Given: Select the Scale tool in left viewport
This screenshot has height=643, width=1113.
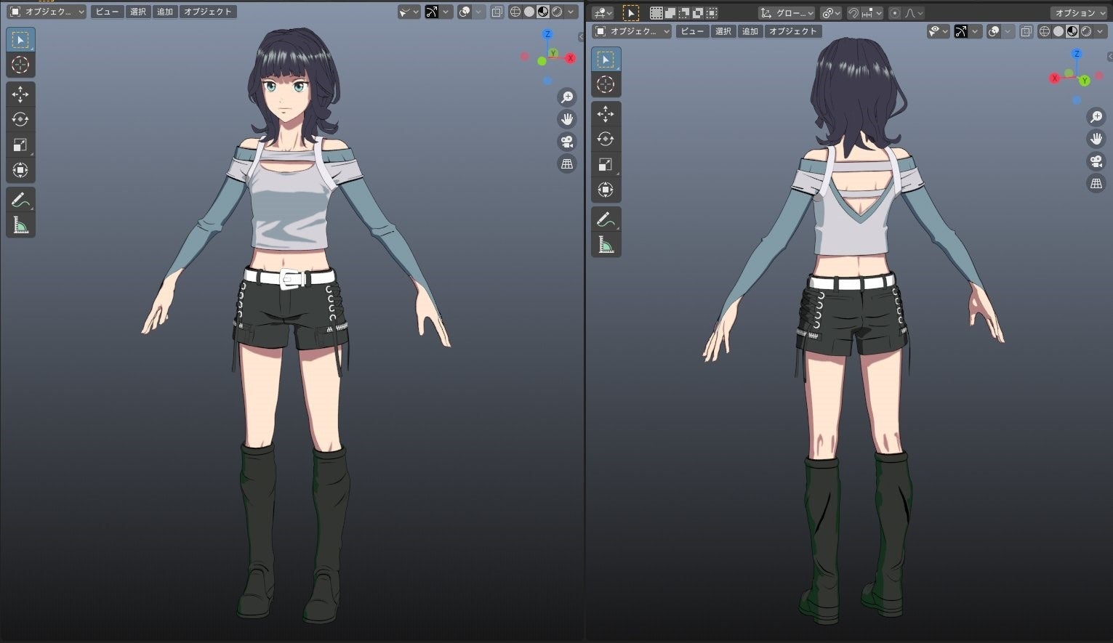Looking at the screenshot, I should [x=20, y=145].
